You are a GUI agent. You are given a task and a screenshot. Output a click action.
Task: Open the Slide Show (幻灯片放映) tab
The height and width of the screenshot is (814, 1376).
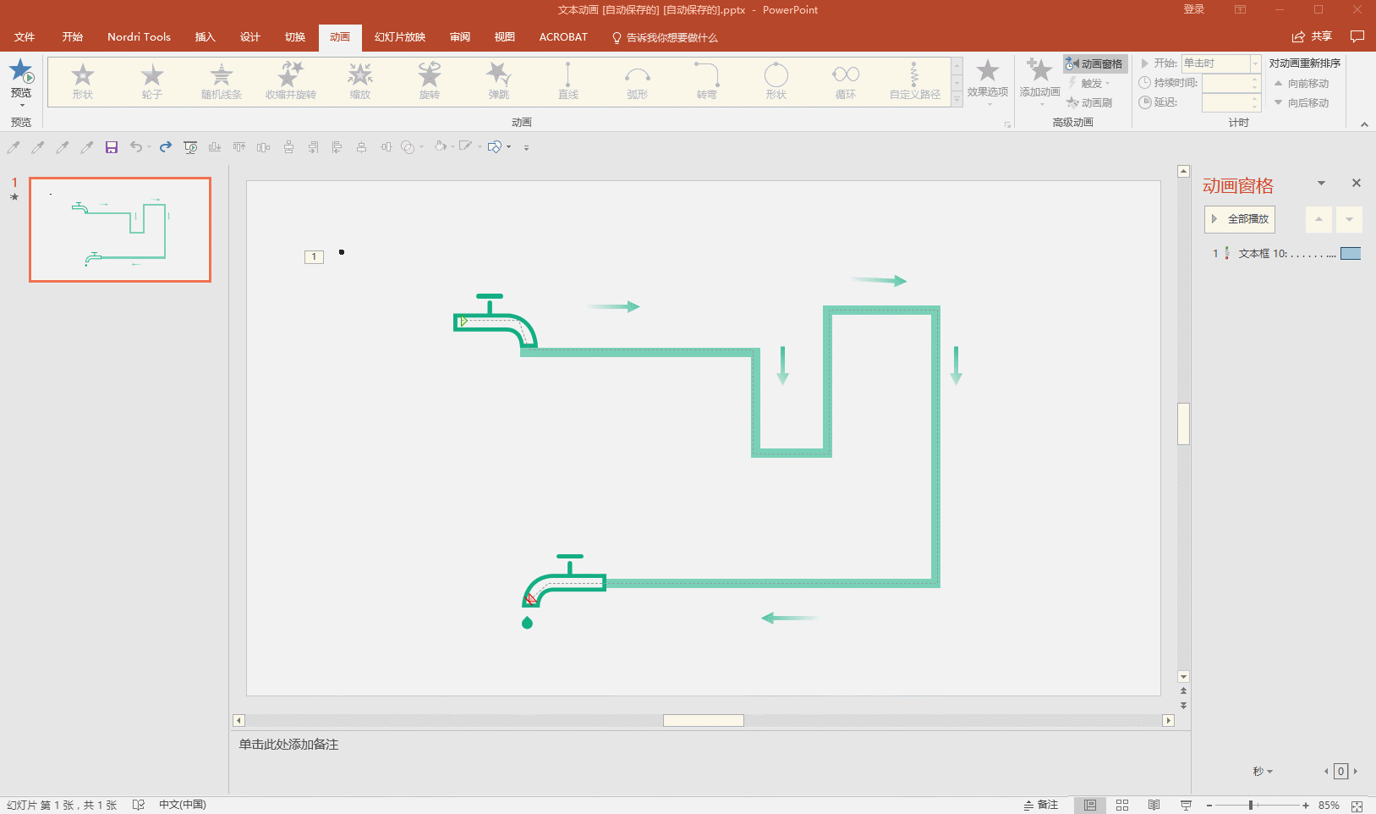(400, 37)
